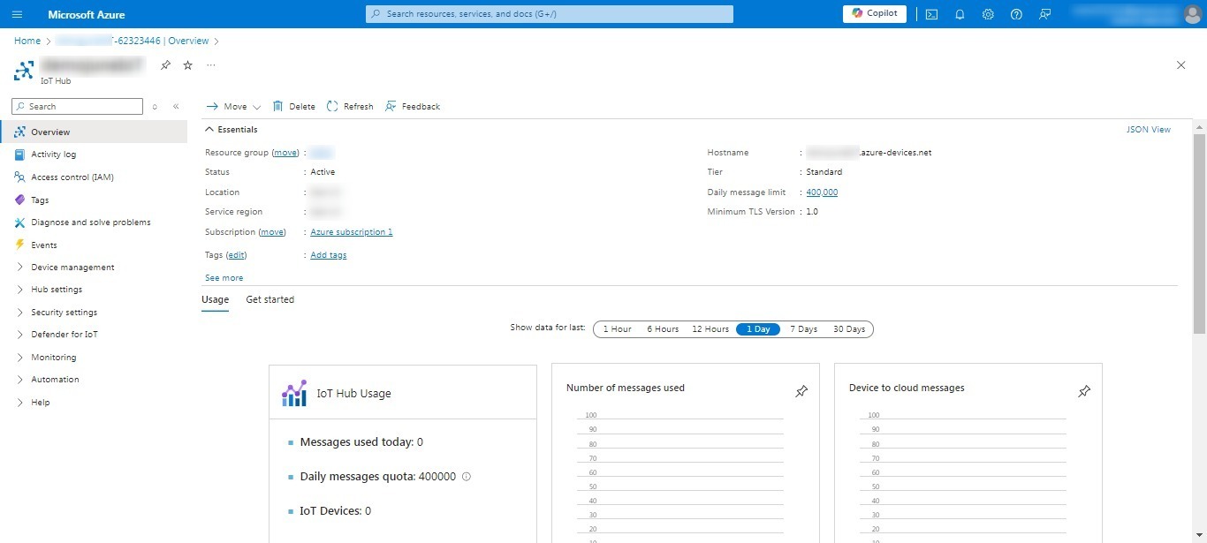Screen dimensions: 1207x543
Task: Click the help question mark icon
Action: [x=1016, y=14]
